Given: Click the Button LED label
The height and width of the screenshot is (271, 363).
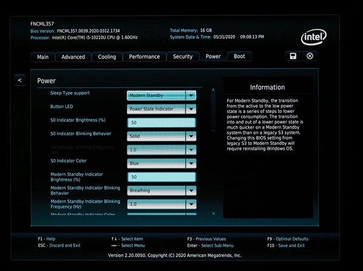Looking at the screenshot, I should (62, 106).
